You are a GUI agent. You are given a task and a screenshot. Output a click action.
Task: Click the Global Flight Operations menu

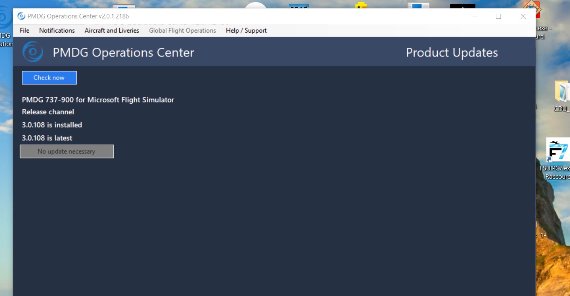pyautogui.click(x=182, y=31)
